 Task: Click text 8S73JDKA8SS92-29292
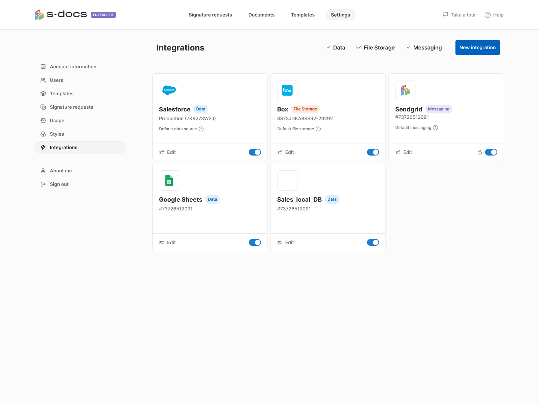(x=305, y=119)
